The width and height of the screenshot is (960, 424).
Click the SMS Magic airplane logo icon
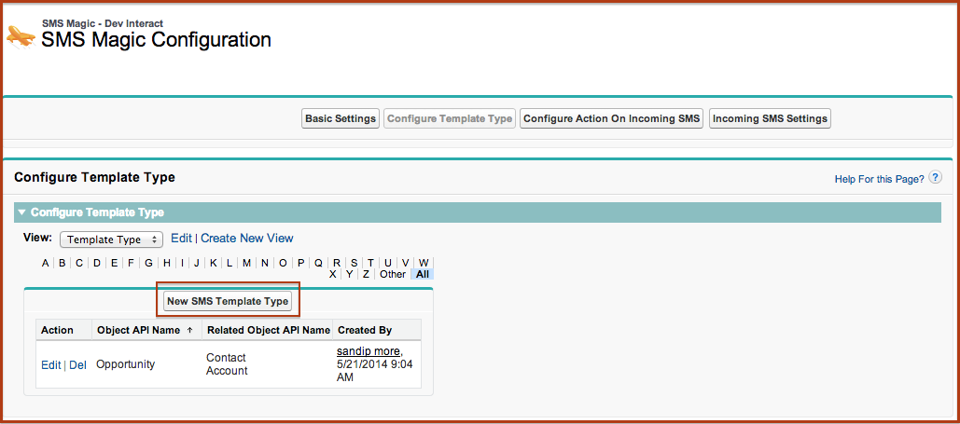point(21,36)
